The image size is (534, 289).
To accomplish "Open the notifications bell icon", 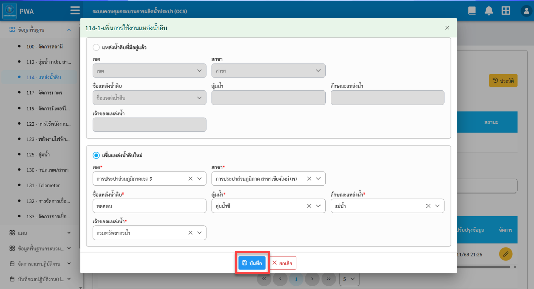I will 489,11.
